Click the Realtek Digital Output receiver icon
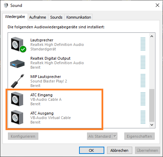The height and width of the screenshot is (157, 163). [17, 63]
